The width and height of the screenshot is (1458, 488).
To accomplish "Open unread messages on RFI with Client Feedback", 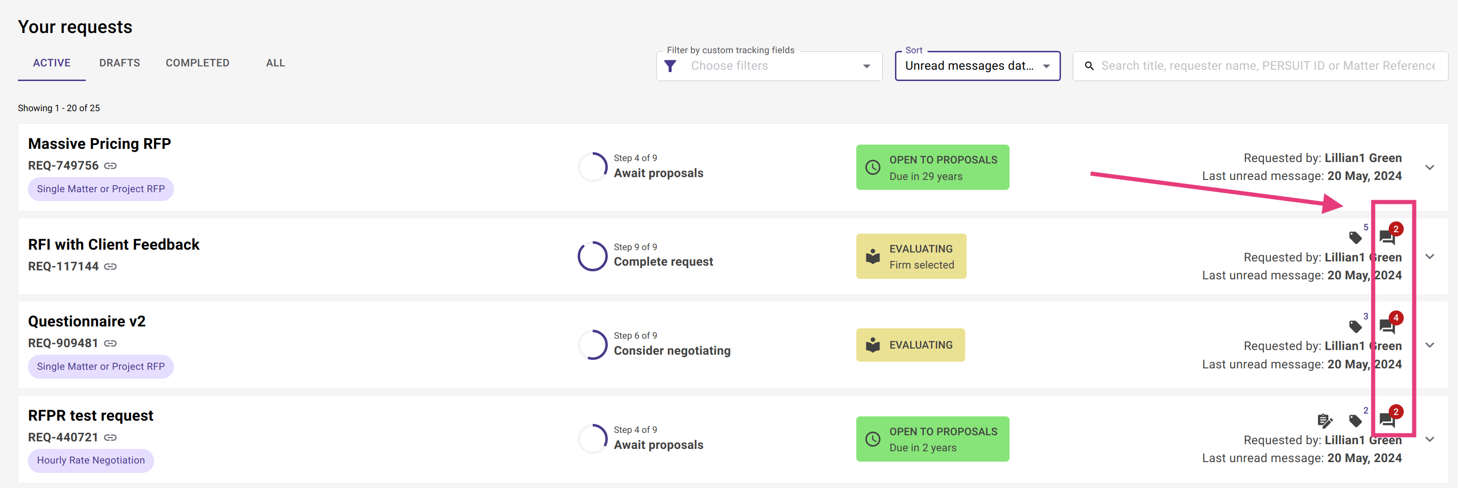I will 1387,237.
